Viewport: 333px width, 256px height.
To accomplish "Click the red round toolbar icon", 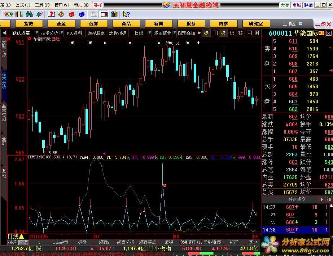I will (71, 14).
